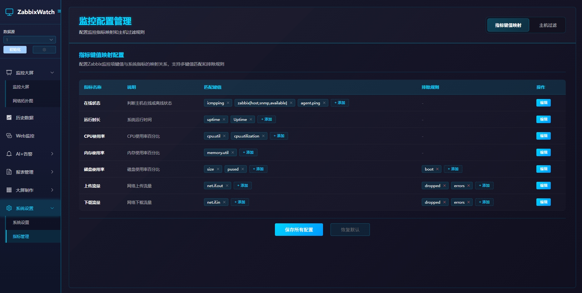Click the sidebar collapse icon beside ZabbixWatch
This screenshot has height=293, width=582.
tap(59, 11)
